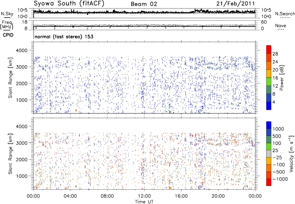Click the 'Velocity [m s-1]' colorbar label
The height and width of the screenshot is (204, 295).
point(291,154)
